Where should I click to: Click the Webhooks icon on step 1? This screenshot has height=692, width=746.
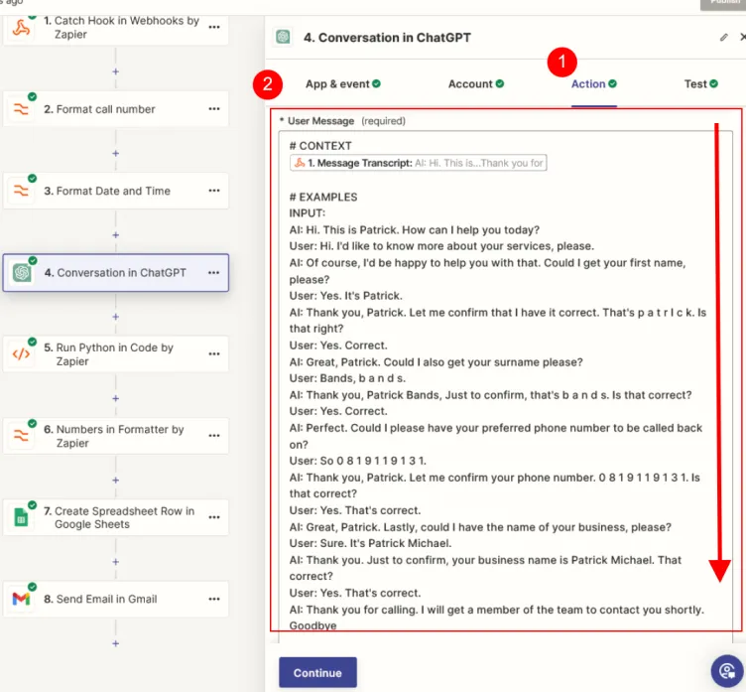coord(21,28)
